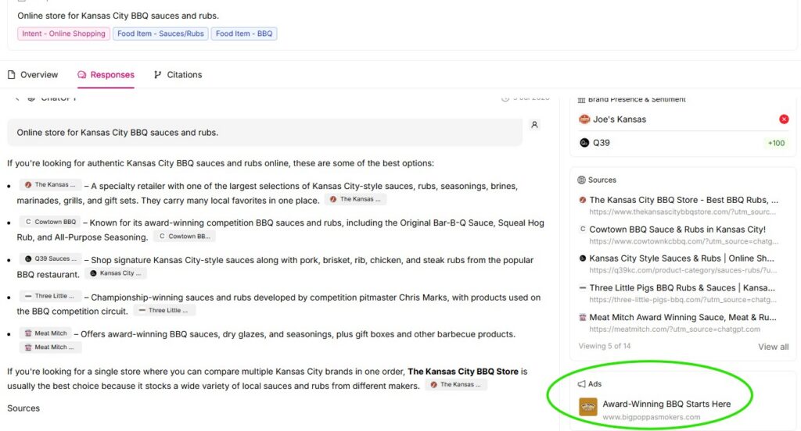Click the Responses tab chat icon
This screenshot has width=801, height=431.
tap(81, 74)
